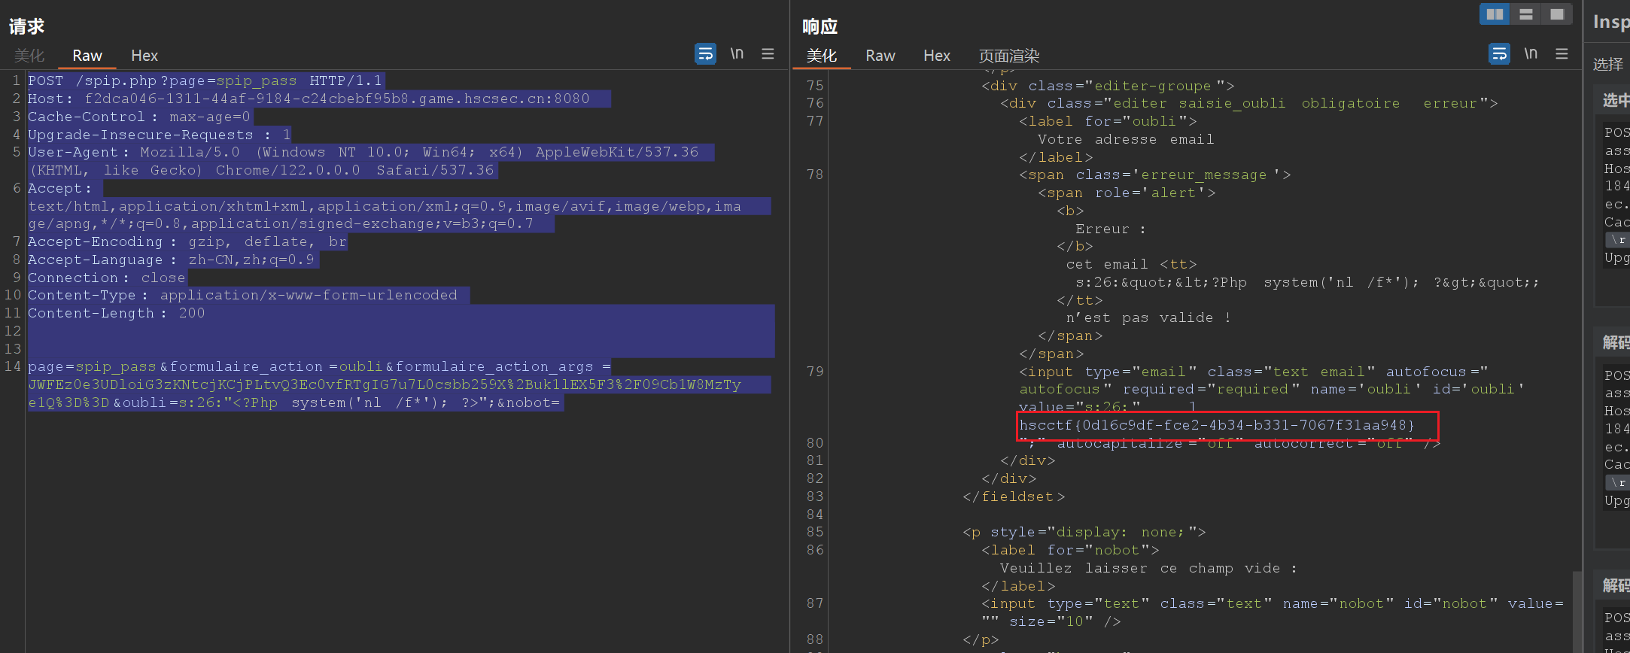
Task: Click the Accept-Encoding header line
Action: pos(187,241)
